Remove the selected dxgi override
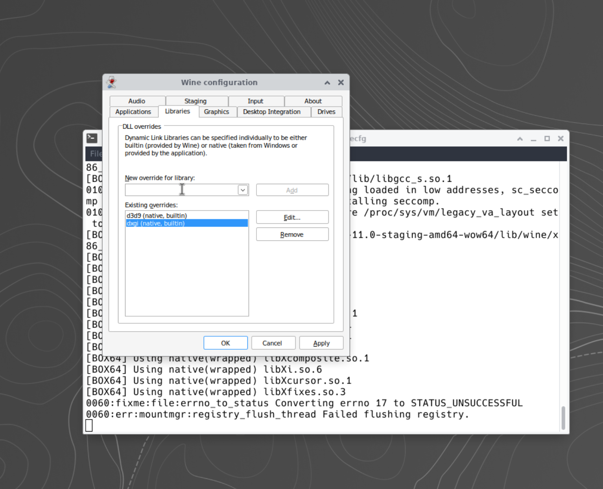The height and width of the screenshot is (489, 603). point(292,234)
